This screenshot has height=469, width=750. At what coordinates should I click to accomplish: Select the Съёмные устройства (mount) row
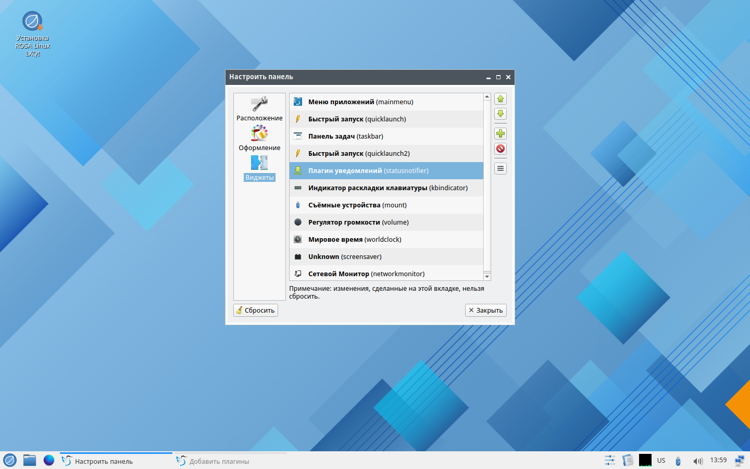coord(386,205)
